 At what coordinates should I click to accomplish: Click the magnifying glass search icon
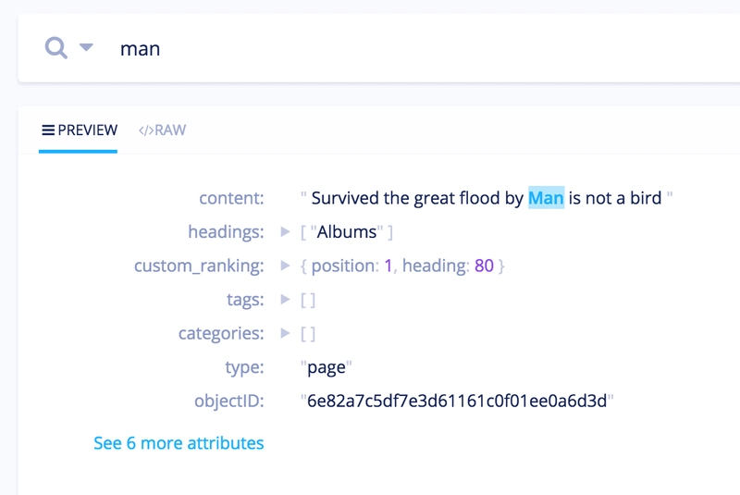[x=56, y=48]
